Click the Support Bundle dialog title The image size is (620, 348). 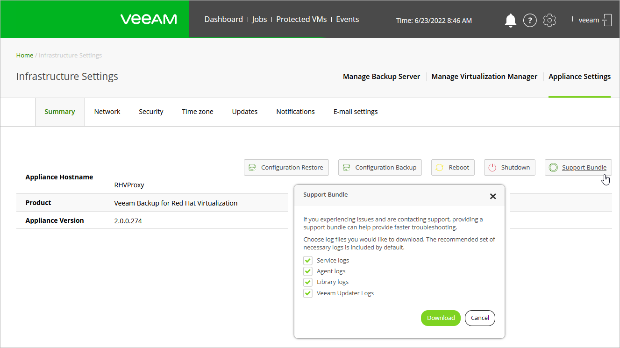tap(326, 194)
